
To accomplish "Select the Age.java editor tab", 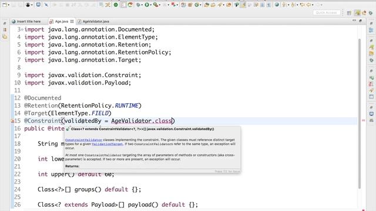I will click(61, 22).
